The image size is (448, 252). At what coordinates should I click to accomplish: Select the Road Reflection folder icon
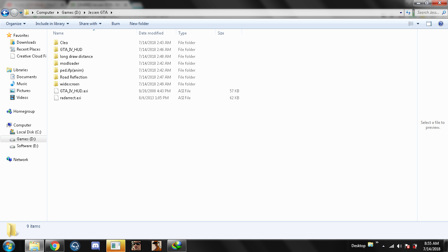pos(56,77)
